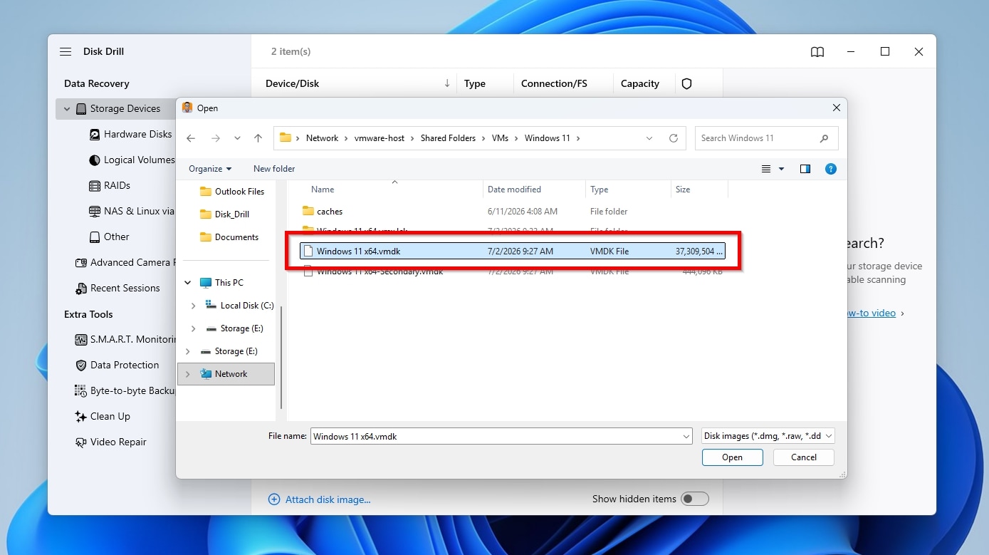989x555 pixels.
Task: Select Network in navigation pane
Action: tap(226, 374)
